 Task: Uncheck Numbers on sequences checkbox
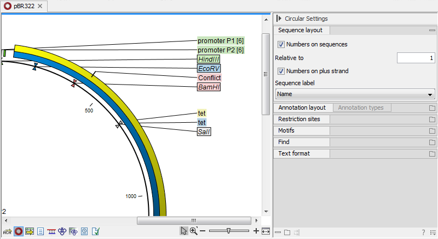click(x=281, y=44)
